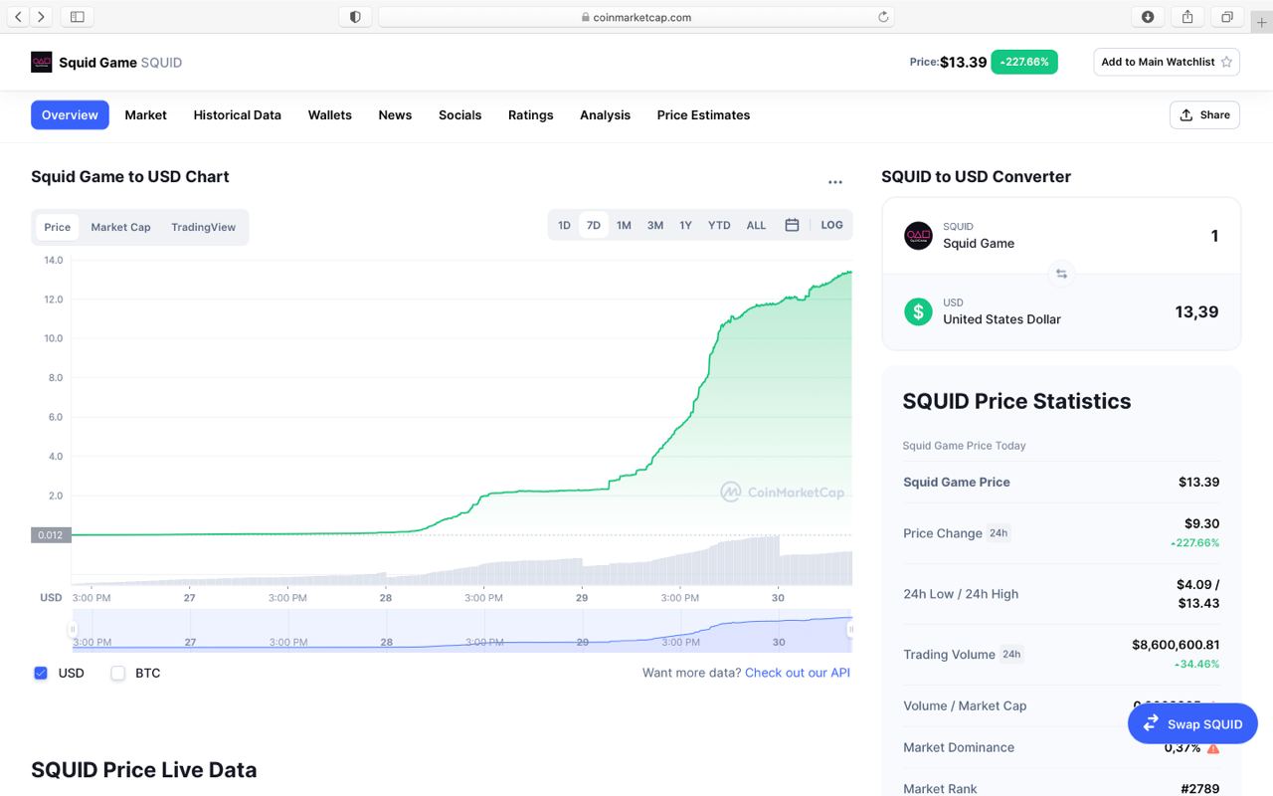Image resolution: width=1273 pixels, height=796 pixels.
Task: Open a new Safari tab
Action: pos(1262,22)
